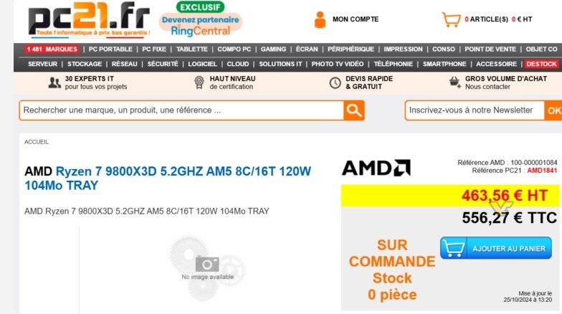Open the PC Portable menu
The image size is (562, 314).
(110, 49)
